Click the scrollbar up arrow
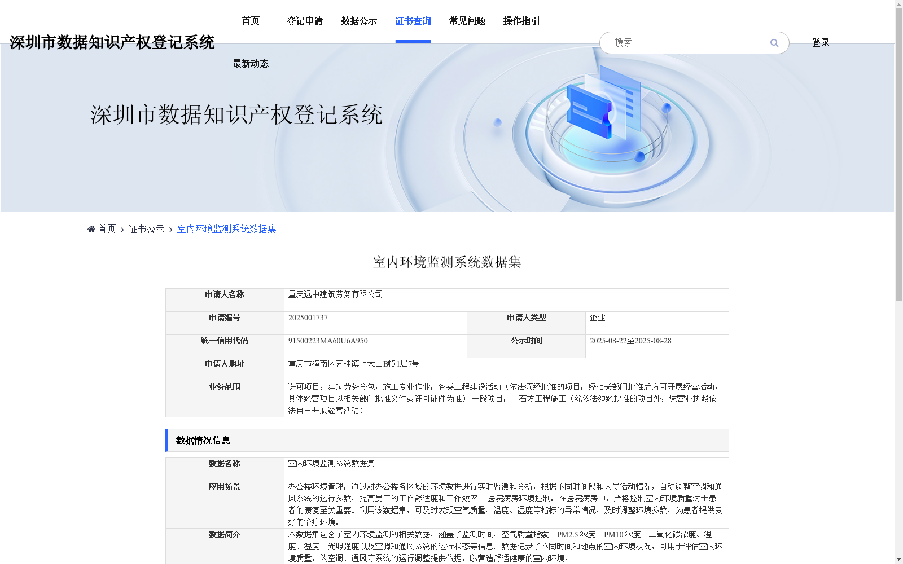 point(898,5)
